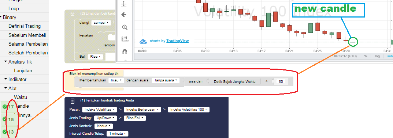Open the 'Indeks Berterusan' submarket dropdown
This screenshot has height=138, width=393.
[x=142, y=110]
